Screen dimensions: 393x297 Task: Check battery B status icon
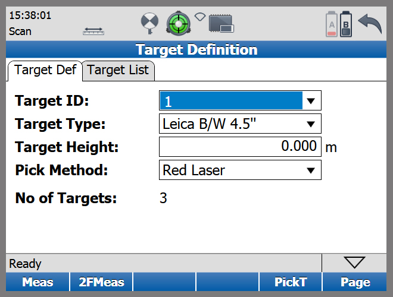tap(346, 24)
